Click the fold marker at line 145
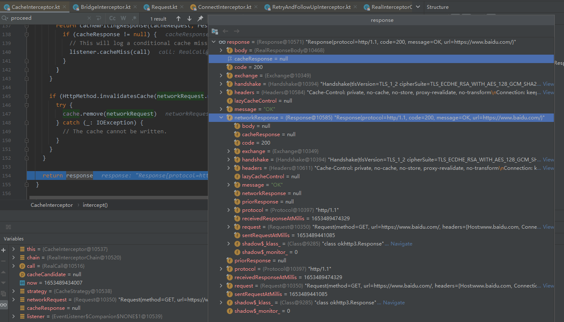Screen dimensions: 564x322 (x=27, y=96)
